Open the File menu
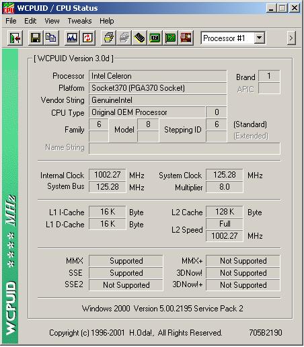The height and width of the screenshot is (347, 304). [x=11, y=21]
